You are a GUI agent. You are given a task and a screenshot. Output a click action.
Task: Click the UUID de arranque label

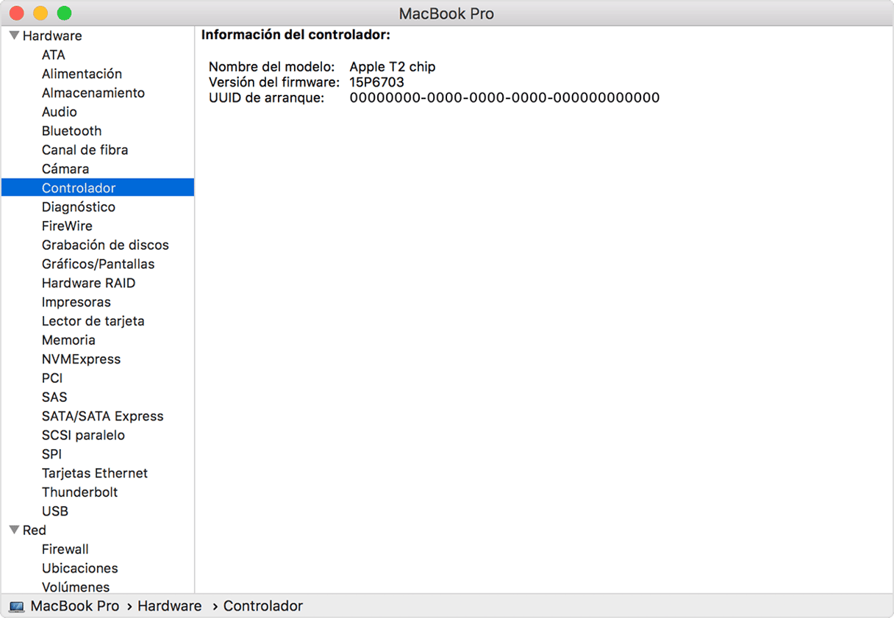[x=266, y=98]
